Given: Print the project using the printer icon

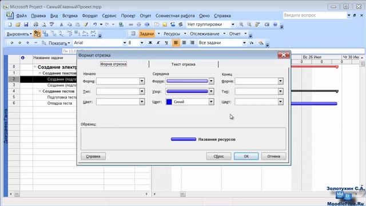Looking at the screenshot, I should point(35,24).
